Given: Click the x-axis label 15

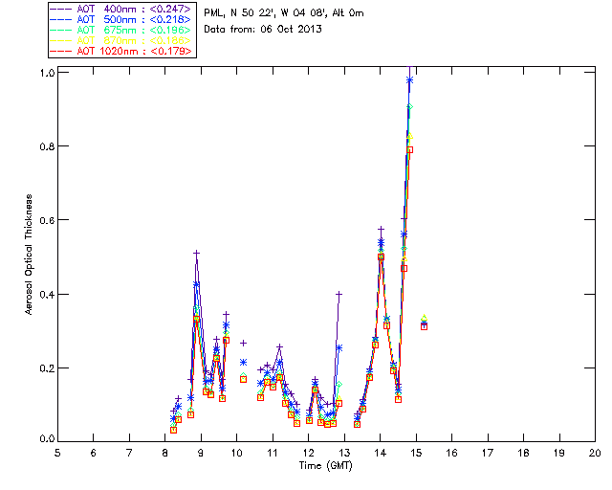Looking at the screenshot, I should [416, 453].
